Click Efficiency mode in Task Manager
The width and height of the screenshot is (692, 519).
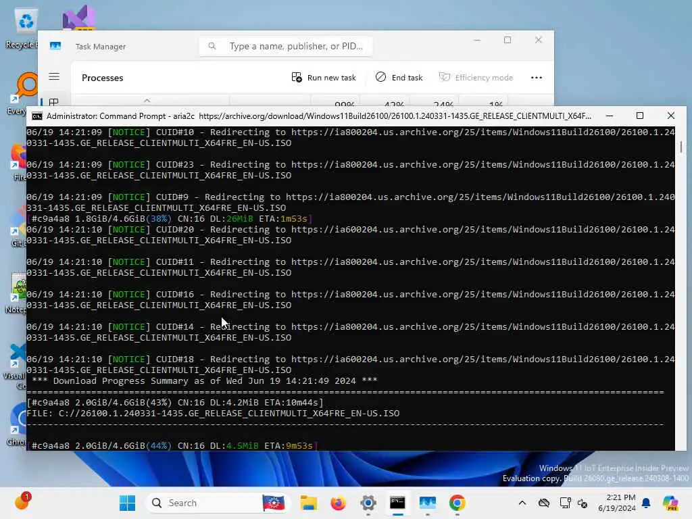476,78
